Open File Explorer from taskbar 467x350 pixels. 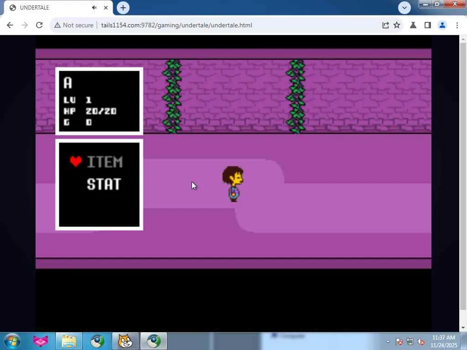point(69,341)
